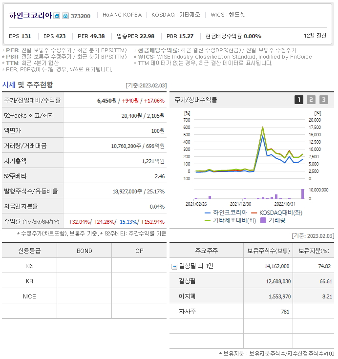Click the 20,400원 / 2,105원 value
This screenshot has height=359, width=338.
[143, 116]
